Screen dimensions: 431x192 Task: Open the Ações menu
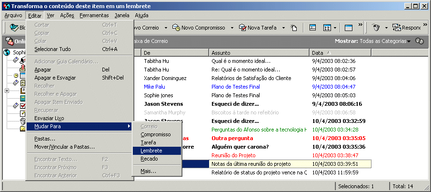(67, 15)
